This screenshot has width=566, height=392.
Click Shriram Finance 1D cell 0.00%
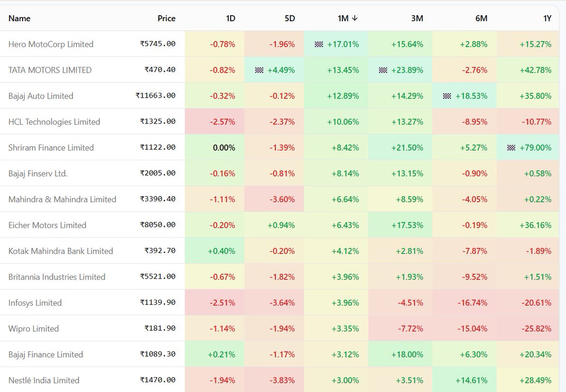click(x=215, y=147)
